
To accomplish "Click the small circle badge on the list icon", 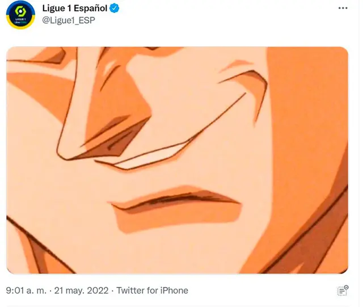I will point(346,287).
